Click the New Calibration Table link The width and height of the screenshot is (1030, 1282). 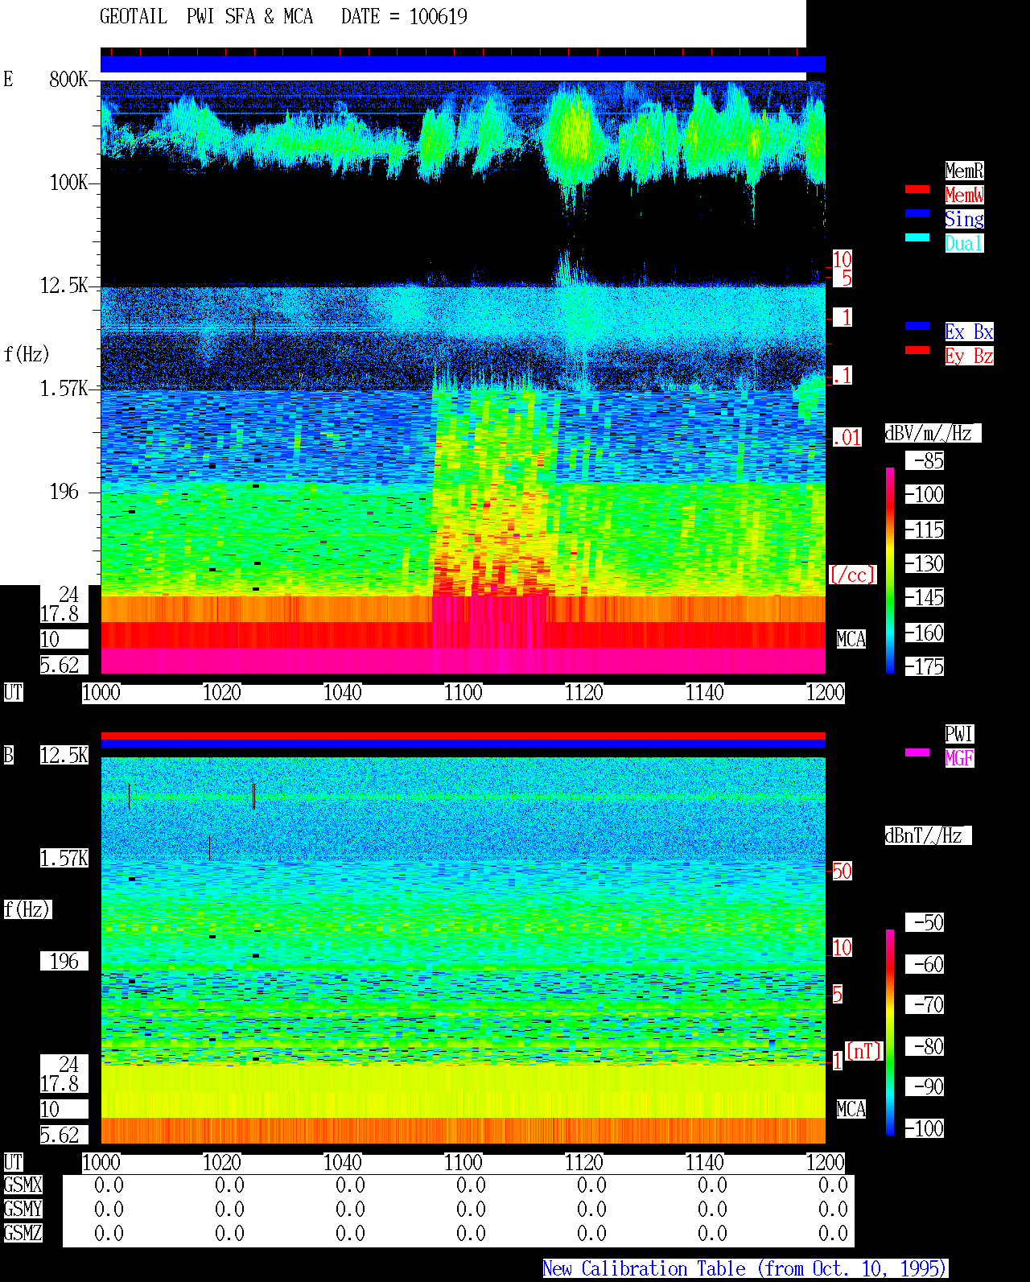coord(745,1268)
